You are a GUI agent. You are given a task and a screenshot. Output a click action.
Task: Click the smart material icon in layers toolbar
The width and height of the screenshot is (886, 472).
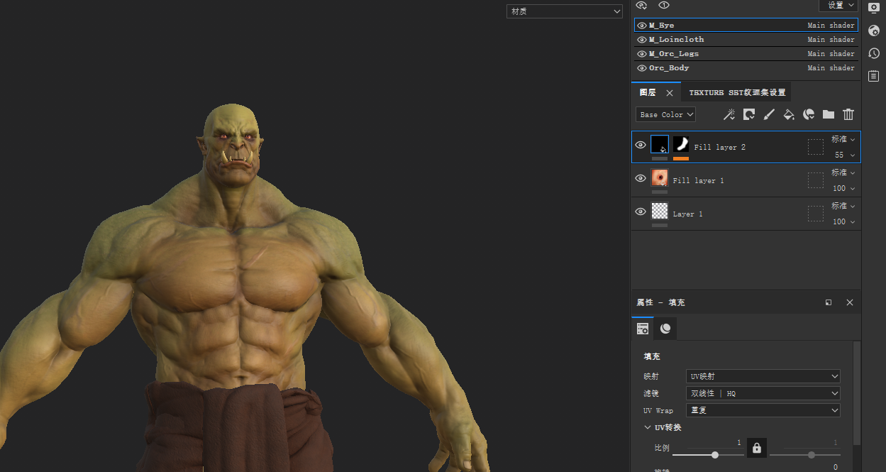(808, 114)
